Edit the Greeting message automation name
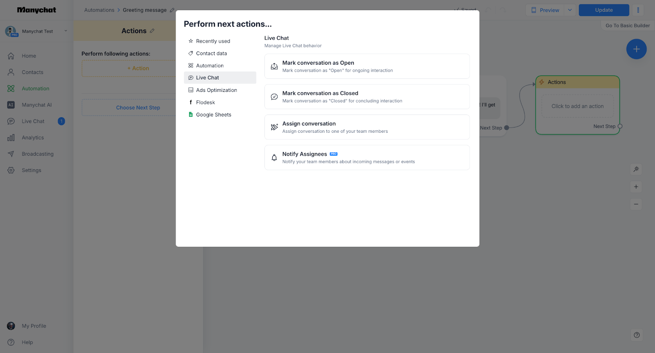 point(172,10)
